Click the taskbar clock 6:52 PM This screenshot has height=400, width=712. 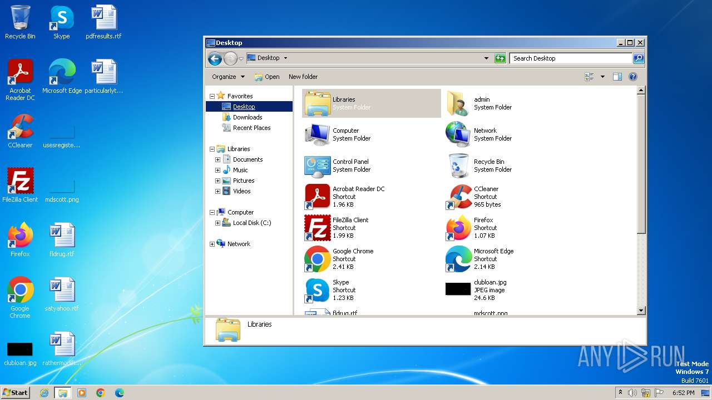tap(683, 393)
